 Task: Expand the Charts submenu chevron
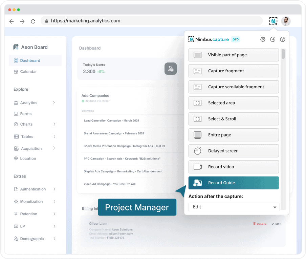coord(54,124)
